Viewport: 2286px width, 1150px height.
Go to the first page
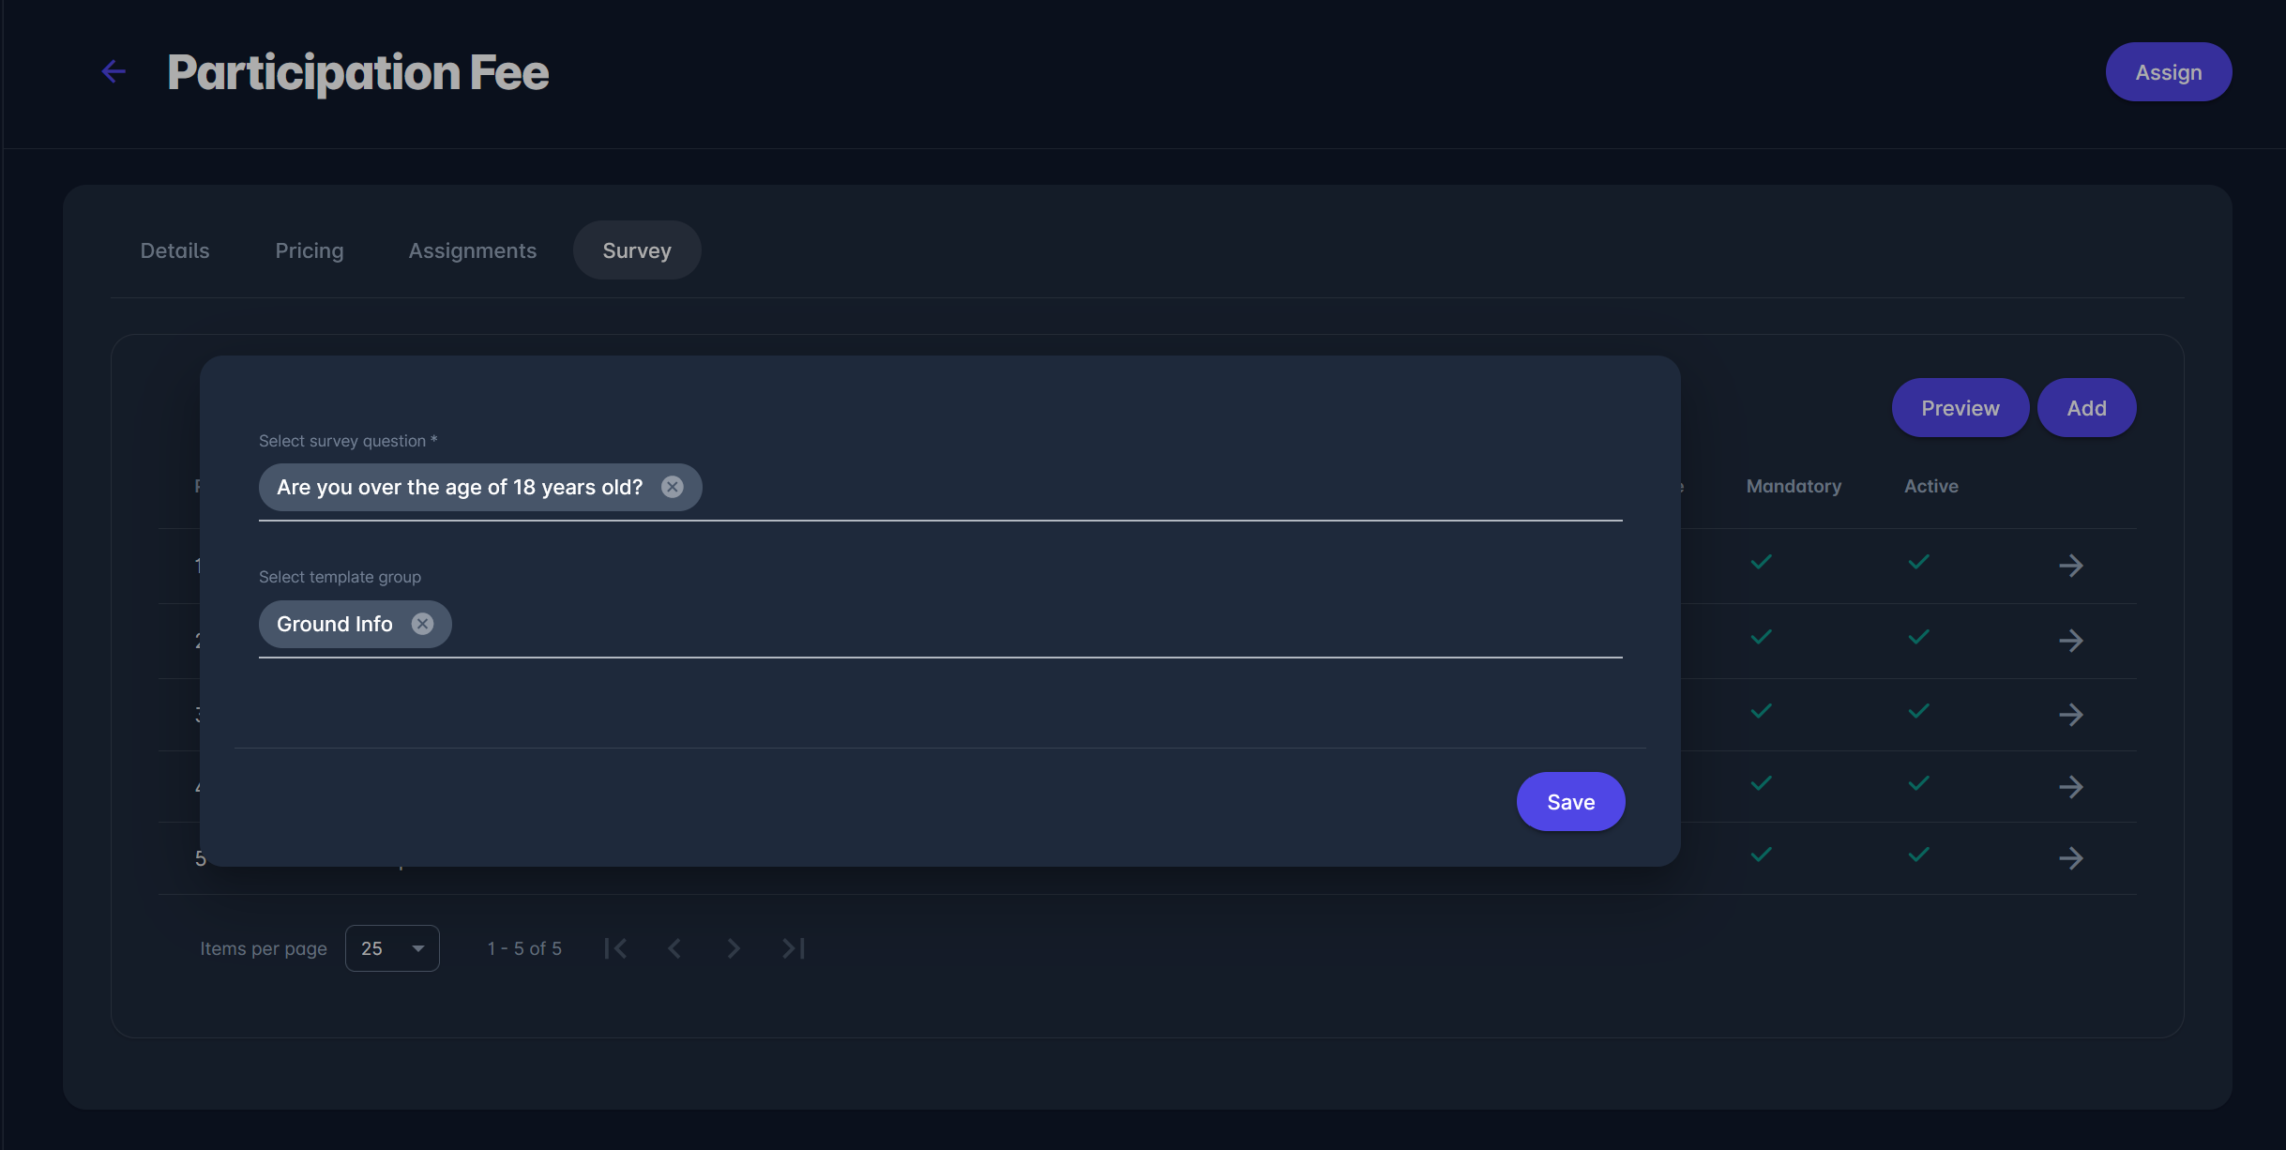615,948
